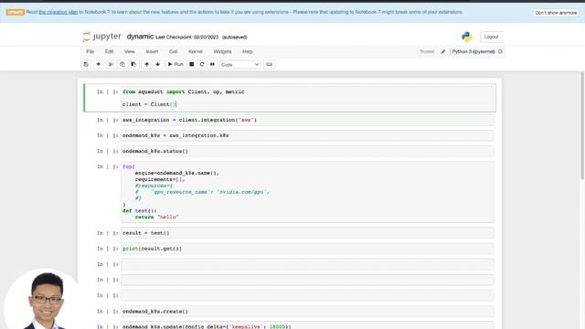Open the command palette keyboard icon

pos(269,64)
